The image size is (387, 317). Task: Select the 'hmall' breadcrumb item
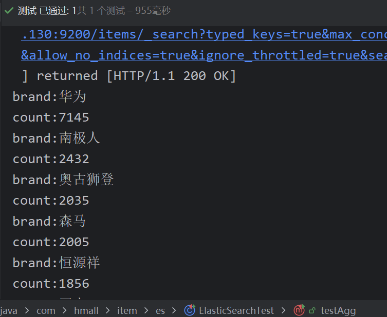(86, 310)
